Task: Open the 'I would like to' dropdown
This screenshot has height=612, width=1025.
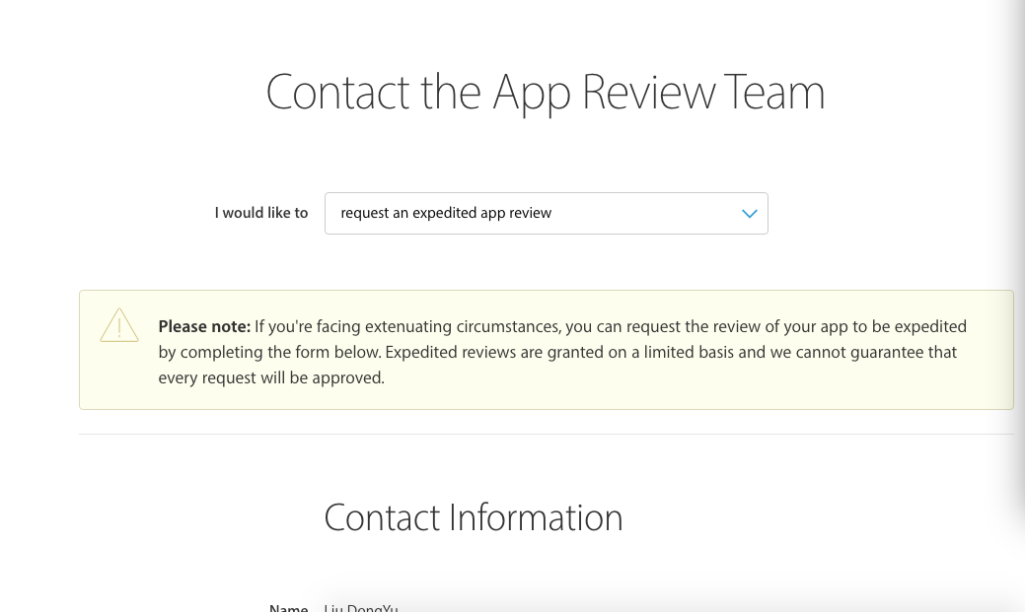Action: pyautogui.click(x=546, y=213)
